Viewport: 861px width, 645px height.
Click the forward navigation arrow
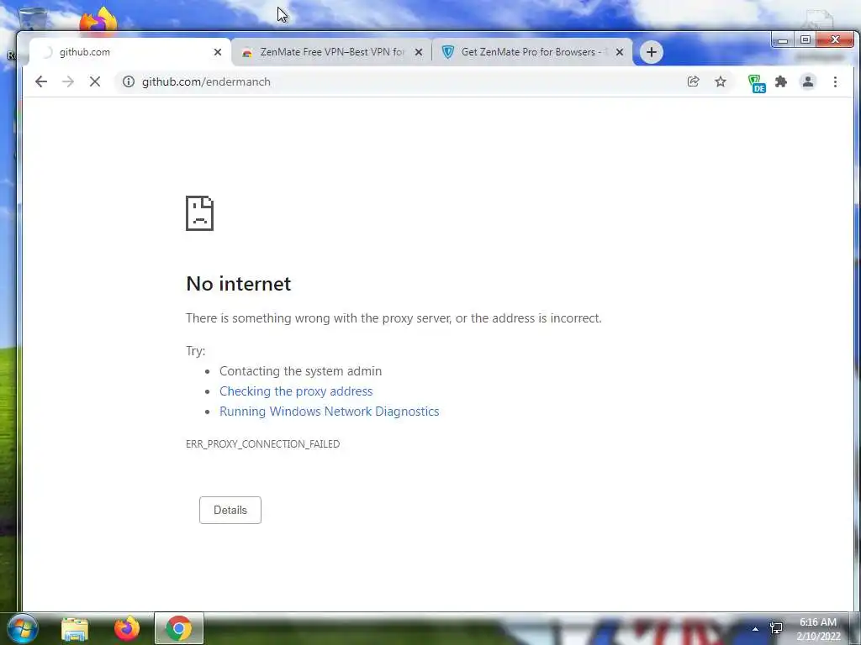(68, 81)
